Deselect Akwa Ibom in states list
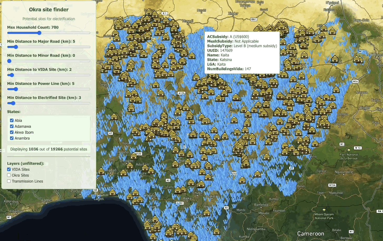 [x=12, y=132]
